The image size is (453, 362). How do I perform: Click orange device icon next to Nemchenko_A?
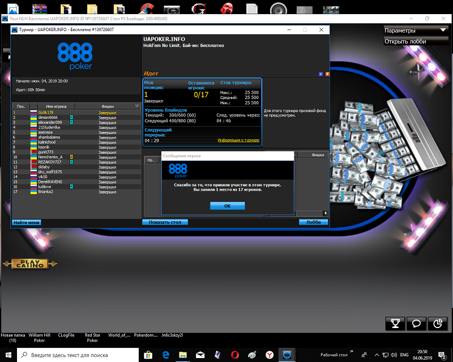pos(71,157)
